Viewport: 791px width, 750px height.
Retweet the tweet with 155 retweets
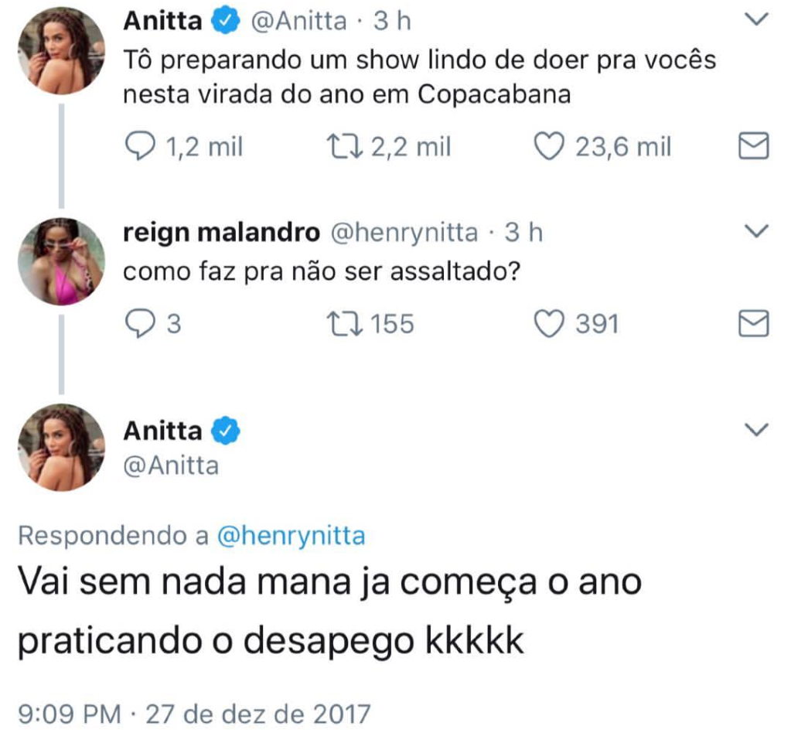click(x=345, y=323)
